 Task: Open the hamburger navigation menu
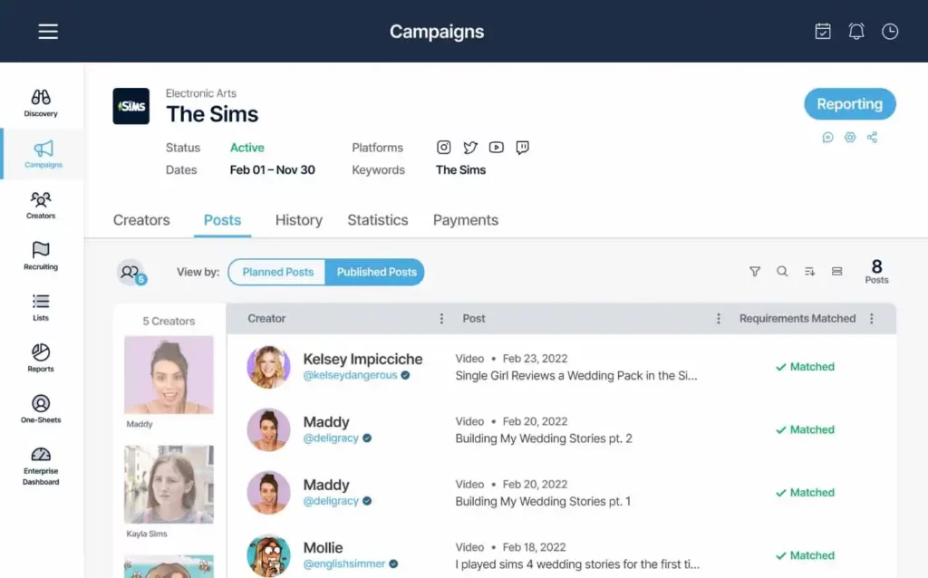pyautogui.click(x=48, y=32)
